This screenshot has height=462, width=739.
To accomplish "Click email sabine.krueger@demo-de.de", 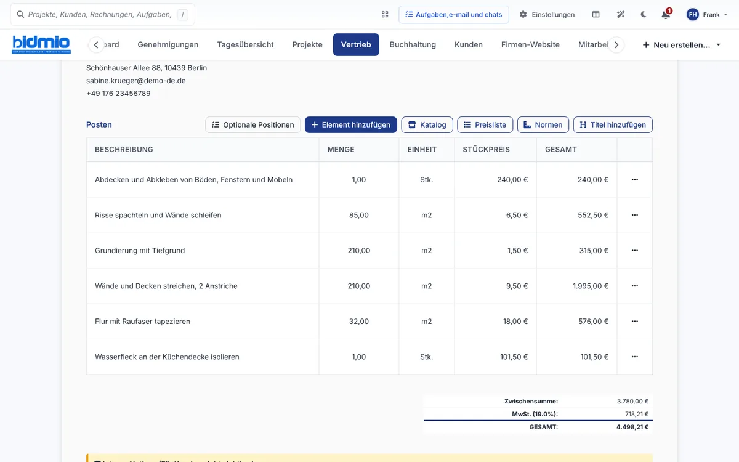I will pos(136,81).
